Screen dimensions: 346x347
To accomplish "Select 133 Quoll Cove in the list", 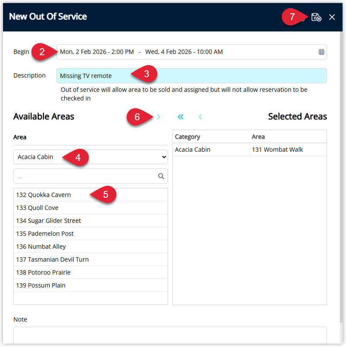I will 90,208.
